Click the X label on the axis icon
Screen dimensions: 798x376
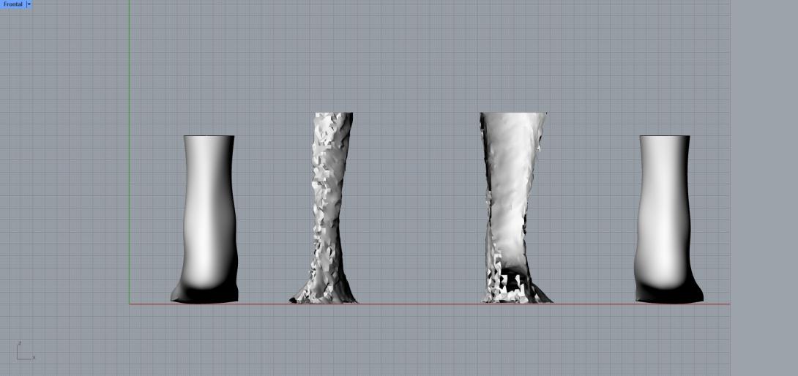click(x=34, y=358)
